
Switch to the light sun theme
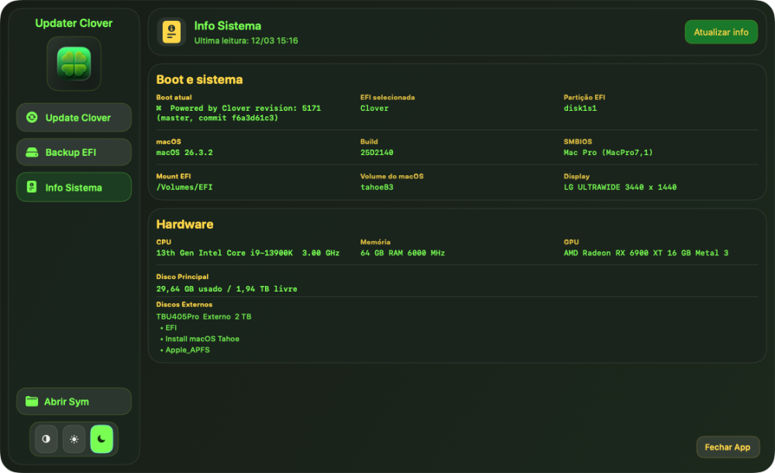[x=74, y=439]
